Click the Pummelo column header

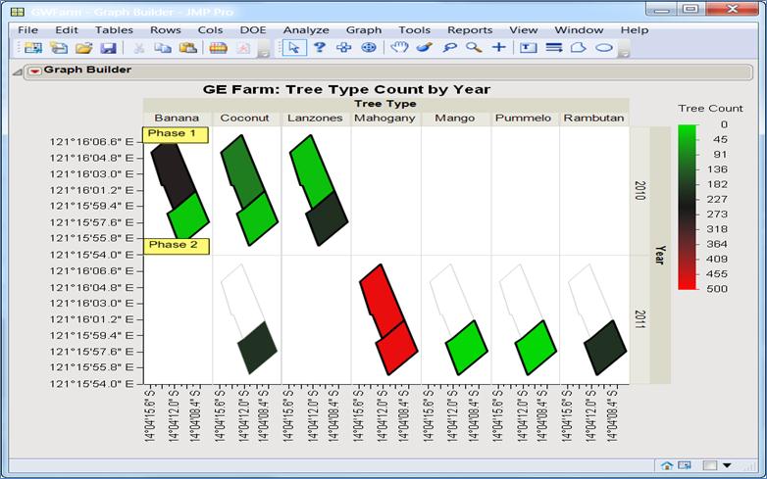coord(524,118)
